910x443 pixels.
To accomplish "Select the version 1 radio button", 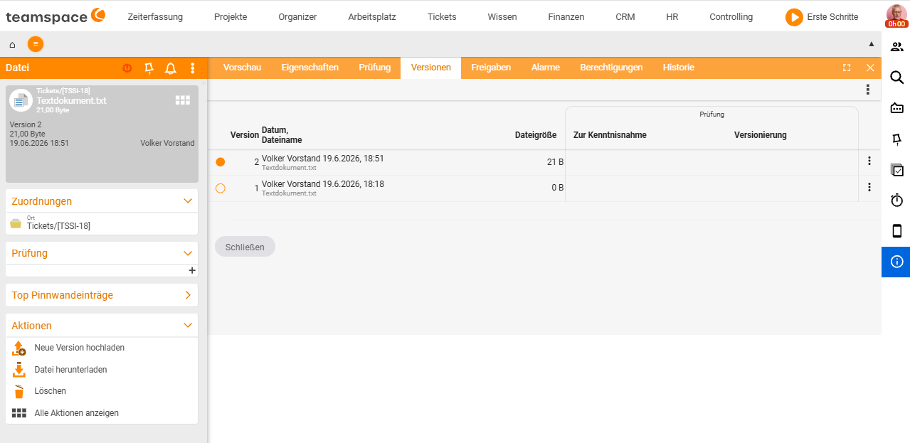I will 221,188.
